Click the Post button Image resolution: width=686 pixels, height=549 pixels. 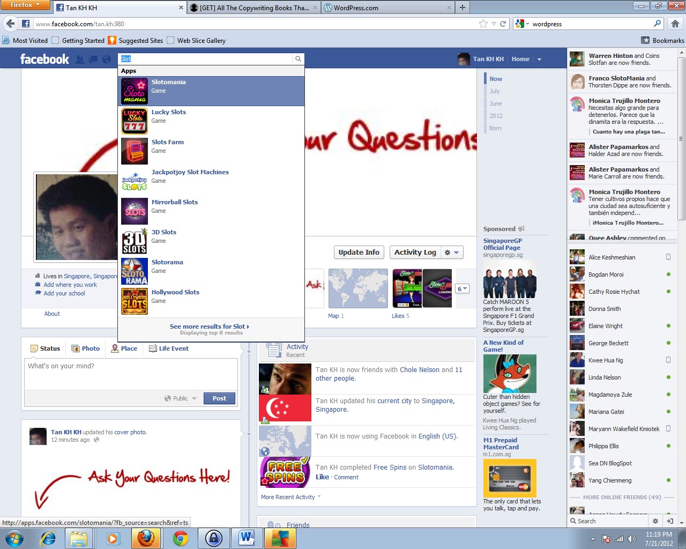click(x=219, y=398)
